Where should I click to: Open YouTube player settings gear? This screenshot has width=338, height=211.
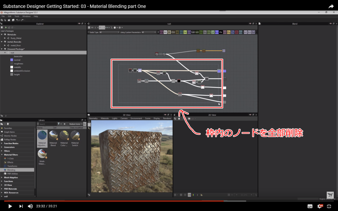[x=320, y=206]
